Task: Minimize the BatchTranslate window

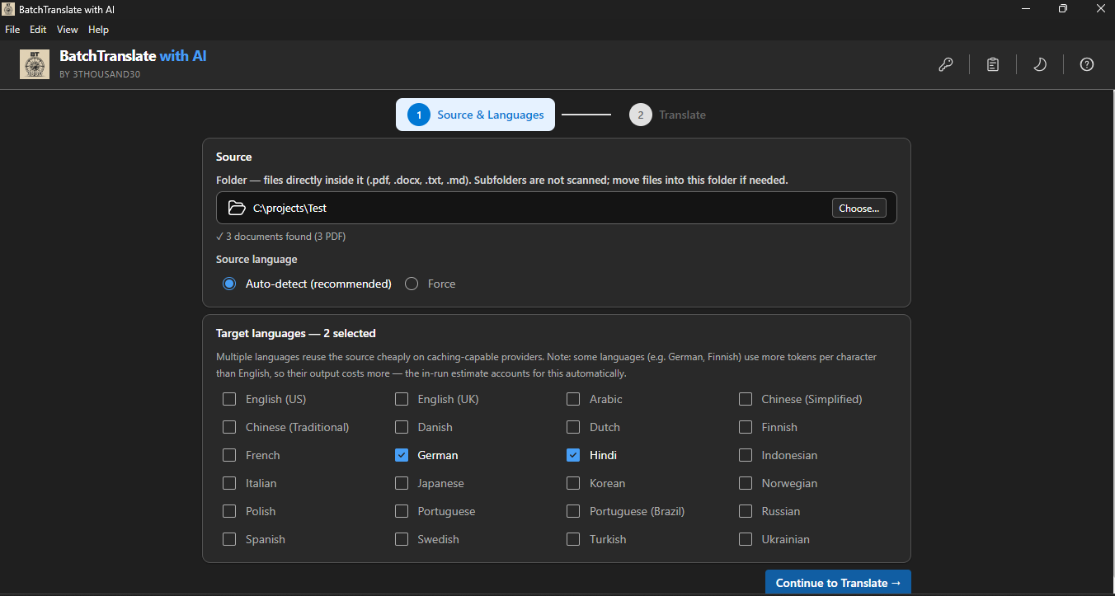Action: click(1025, 8)
